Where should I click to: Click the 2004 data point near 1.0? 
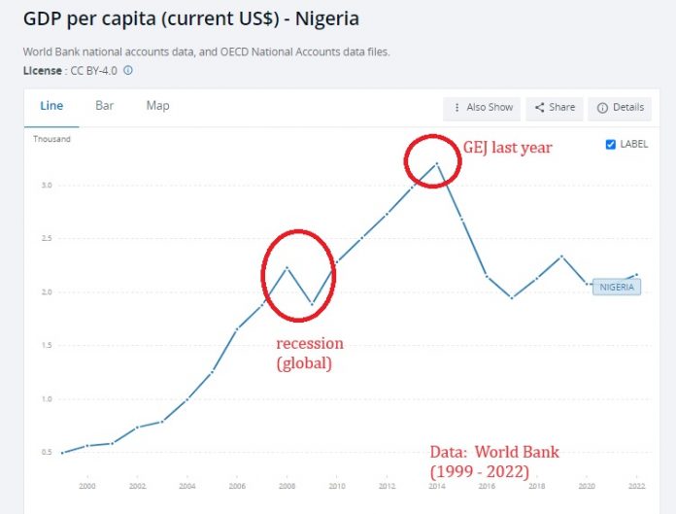coord(186,399)
